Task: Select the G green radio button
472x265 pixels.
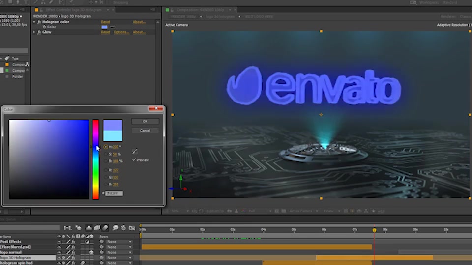Action: 106,177
